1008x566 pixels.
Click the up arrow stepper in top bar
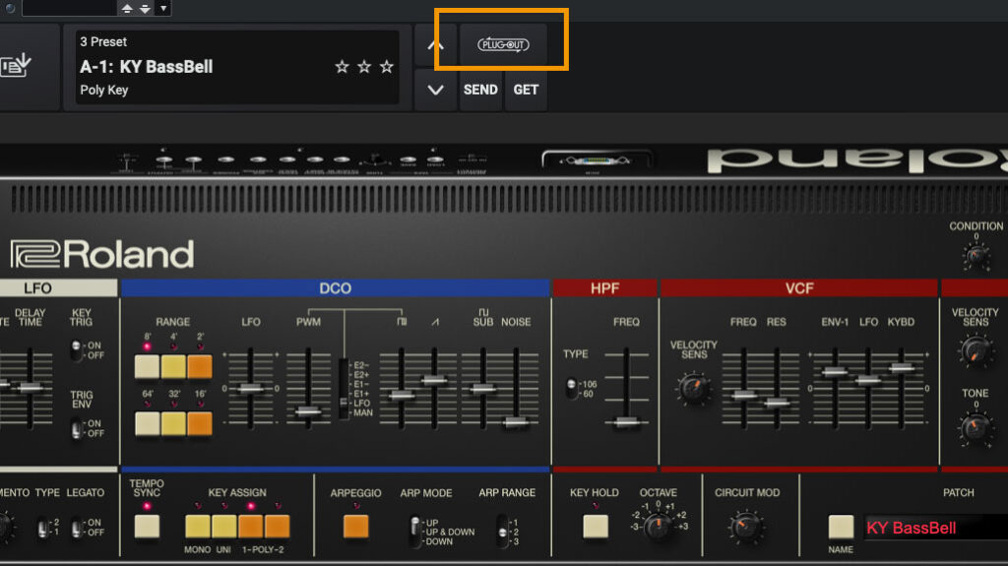pos(127,8)
